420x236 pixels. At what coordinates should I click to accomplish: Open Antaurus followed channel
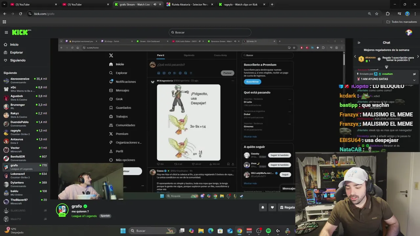coord(25,141)
